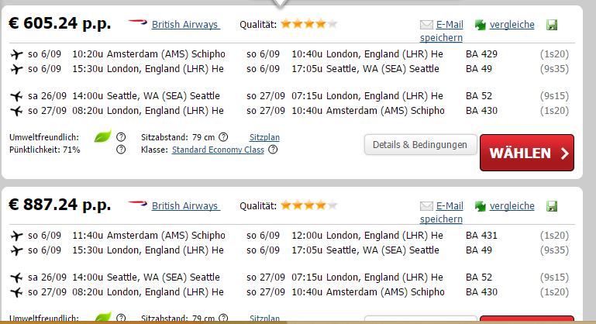Click E-Mail speichern on the first offer
596x324 pixels.
point(443,31)
